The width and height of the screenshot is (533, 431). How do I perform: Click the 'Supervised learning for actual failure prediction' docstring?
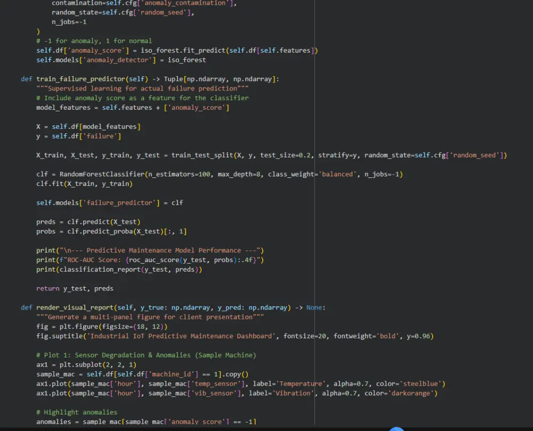click(x=142, y=88)
